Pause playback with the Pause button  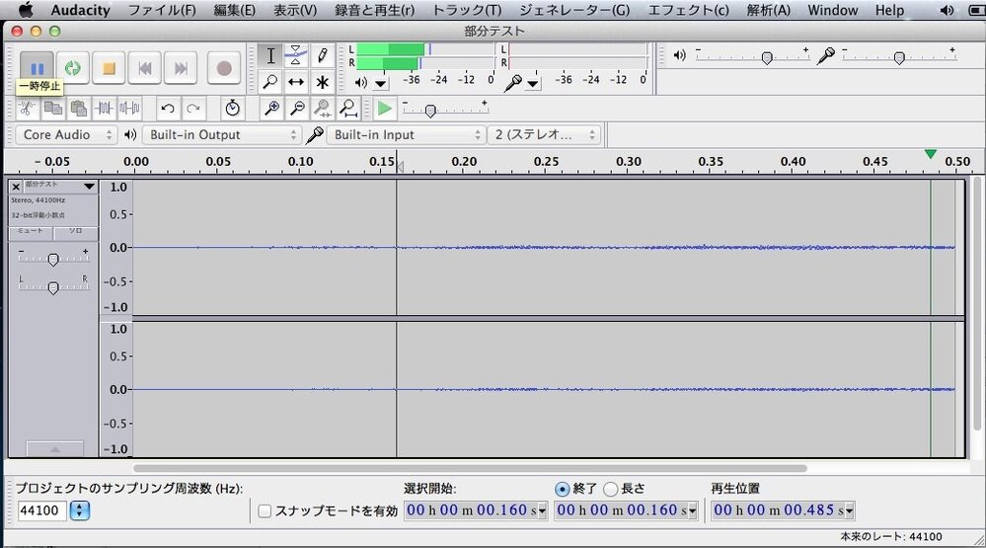[37, 68]
